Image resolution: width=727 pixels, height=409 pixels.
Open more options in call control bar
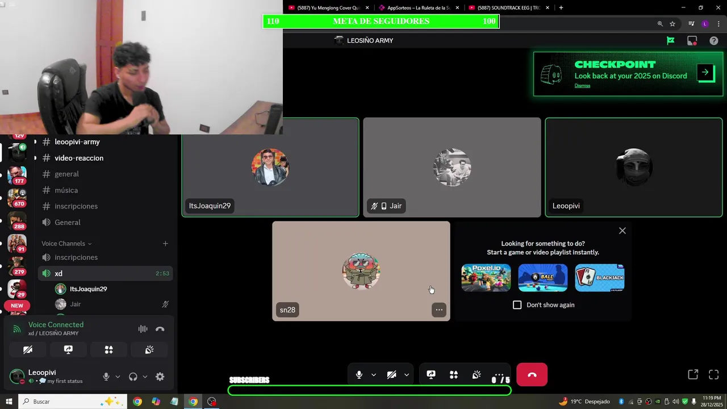coord(499,375)
